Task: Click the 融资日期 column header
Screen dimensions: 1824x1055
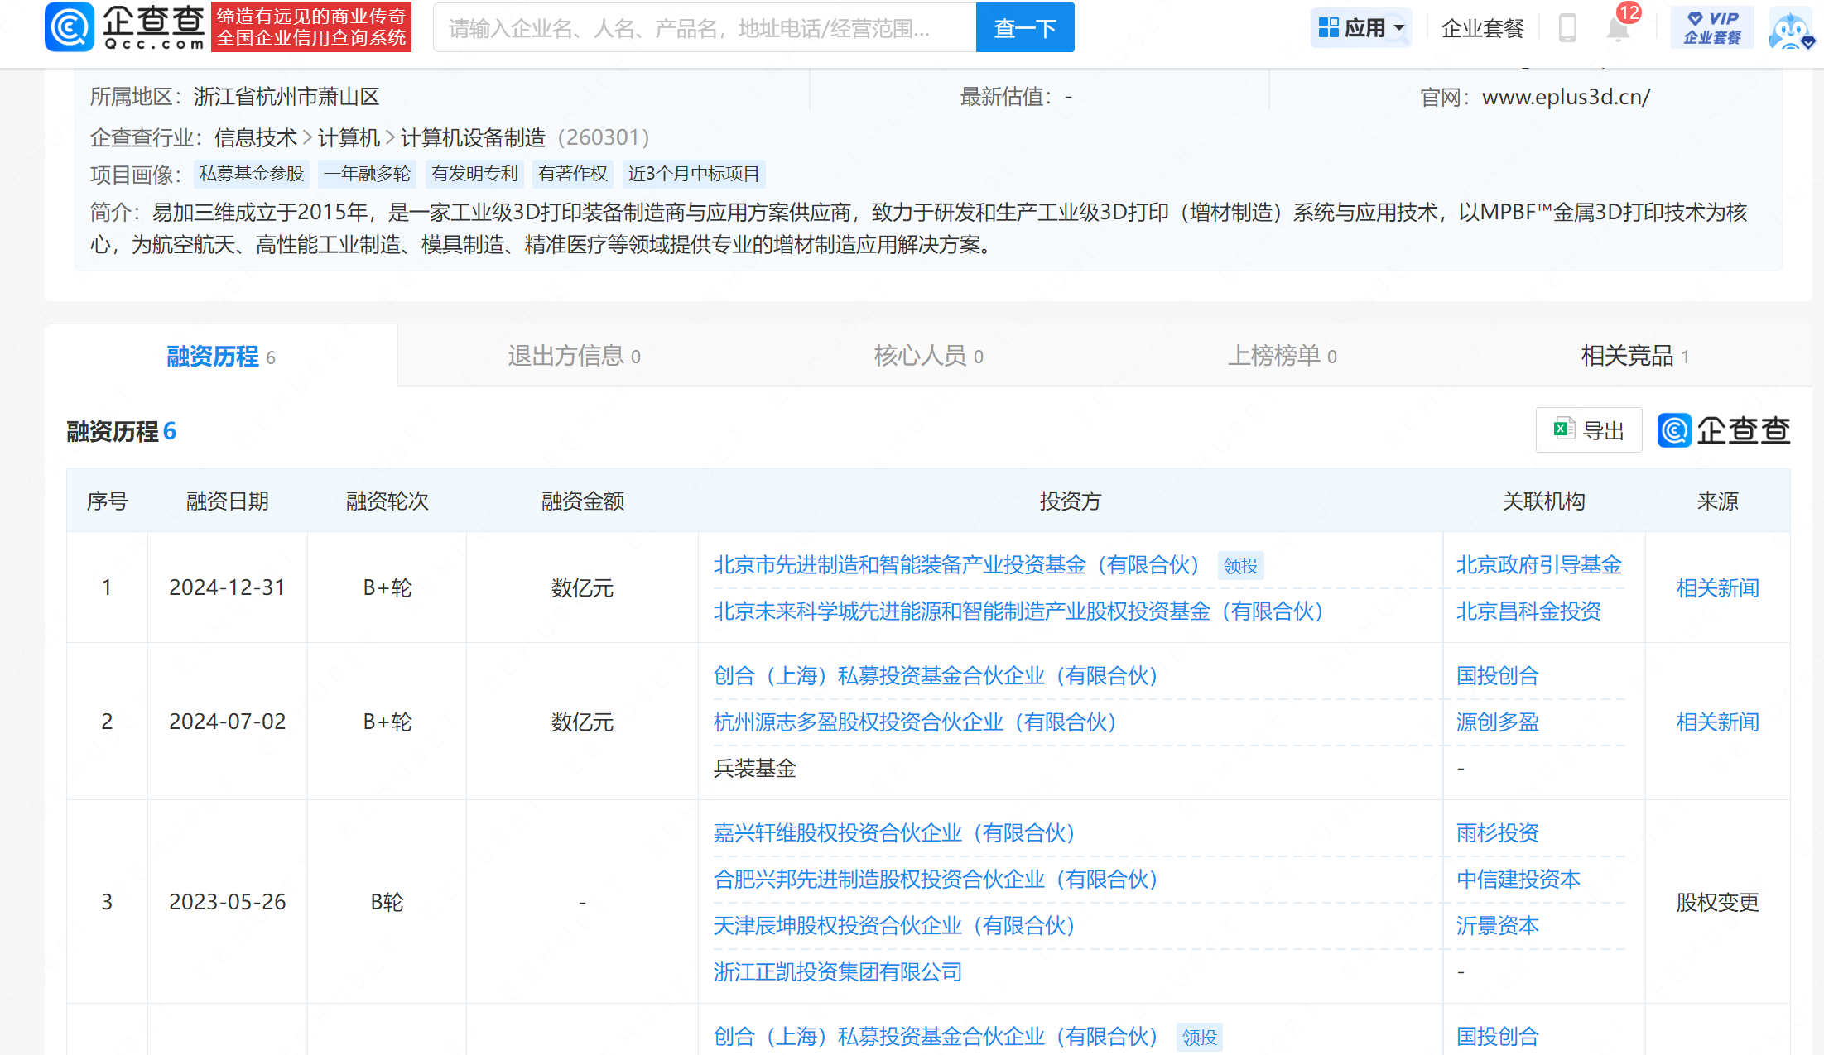Action: [227, 501]
